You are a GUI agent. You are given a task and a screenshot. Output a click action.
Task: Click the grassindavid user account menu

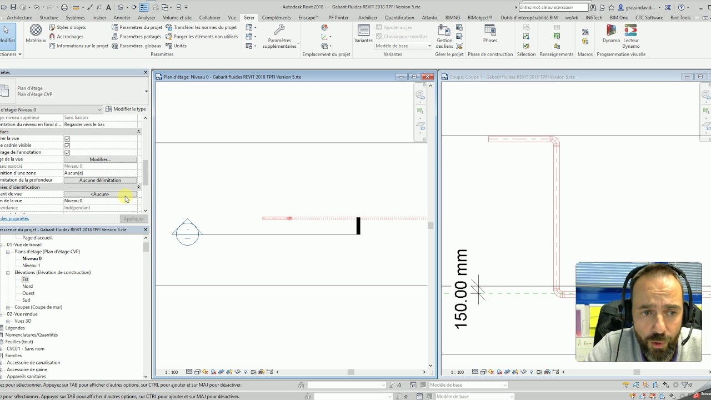[x=639, y=7]
